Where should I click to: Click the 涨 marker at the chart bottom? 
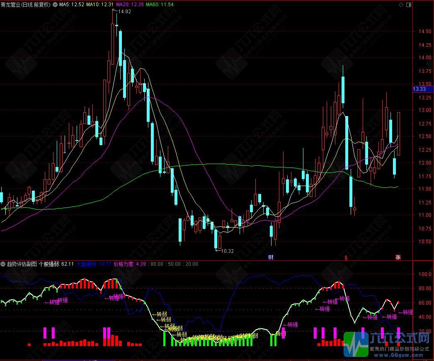(x=398, y=257)
